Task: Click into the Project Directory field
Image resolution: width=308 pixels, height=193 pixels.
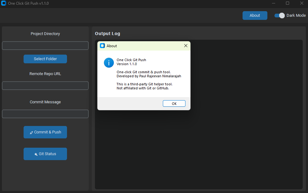Action: [45, 46]
